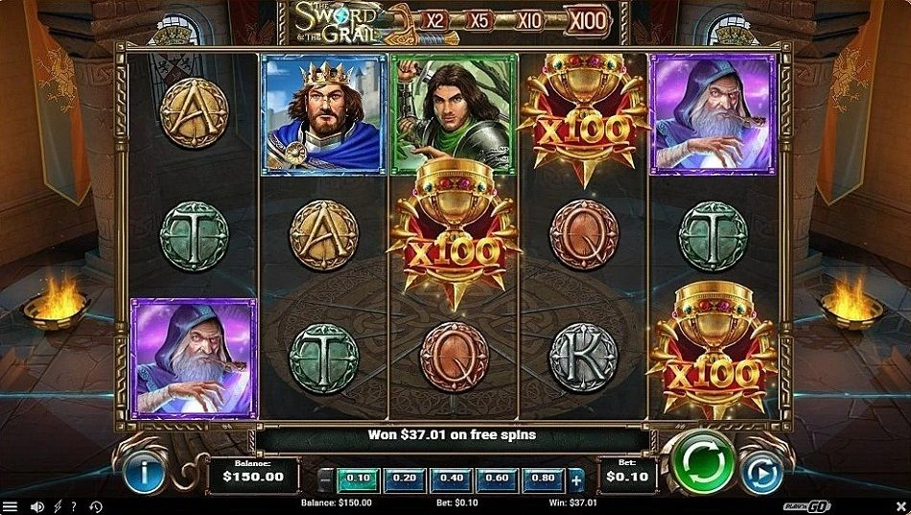Screen dimensions: 911x515
Task: Pick the 0.80 bet option
Action: coord(543,480)
